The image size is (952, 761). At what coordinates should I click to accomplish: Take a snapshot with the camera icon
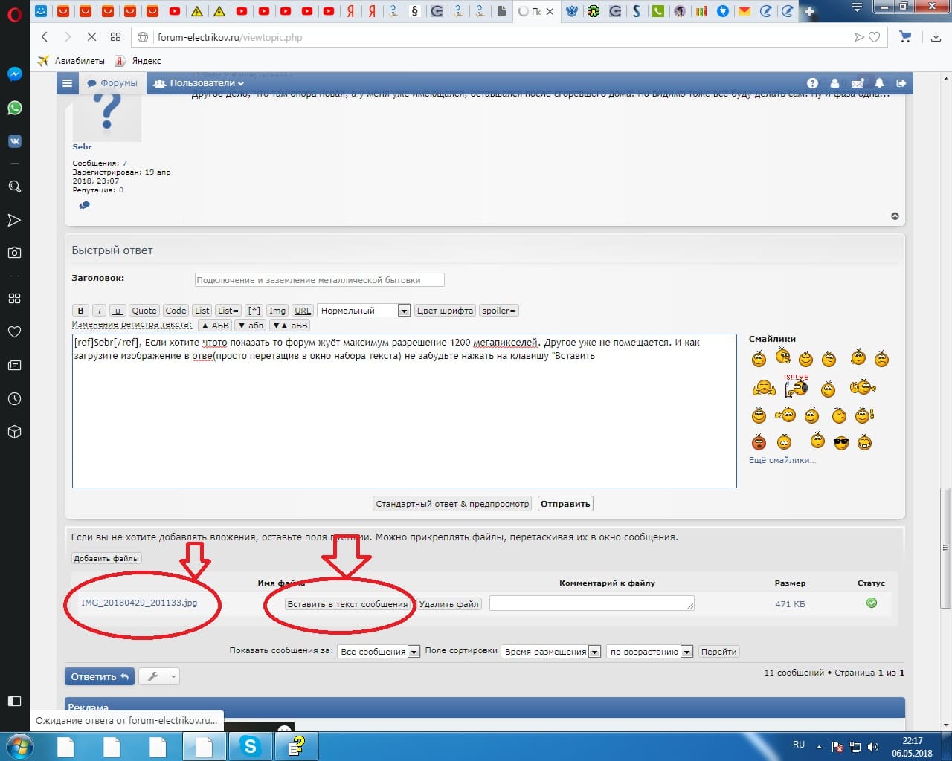click(14, 253)
